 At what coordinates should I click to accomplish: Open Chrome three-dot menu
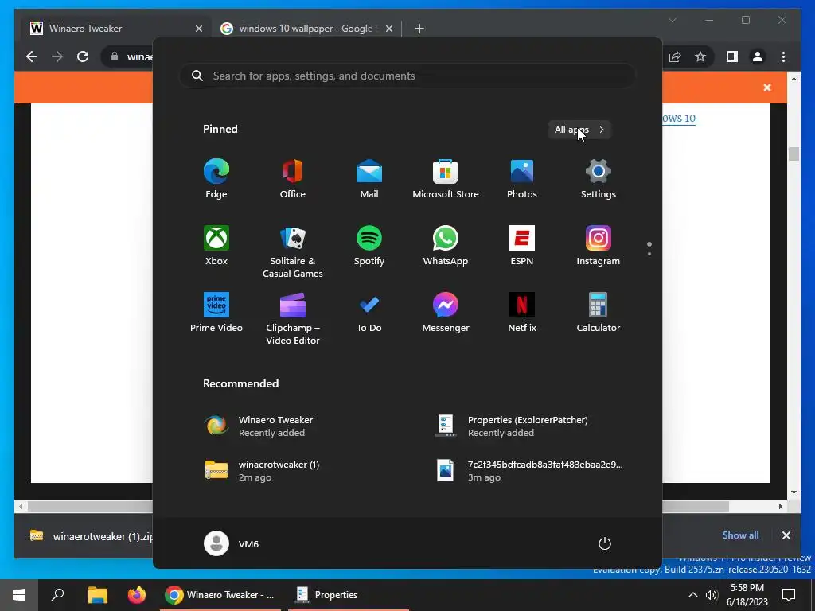click(x=783, y=56)
